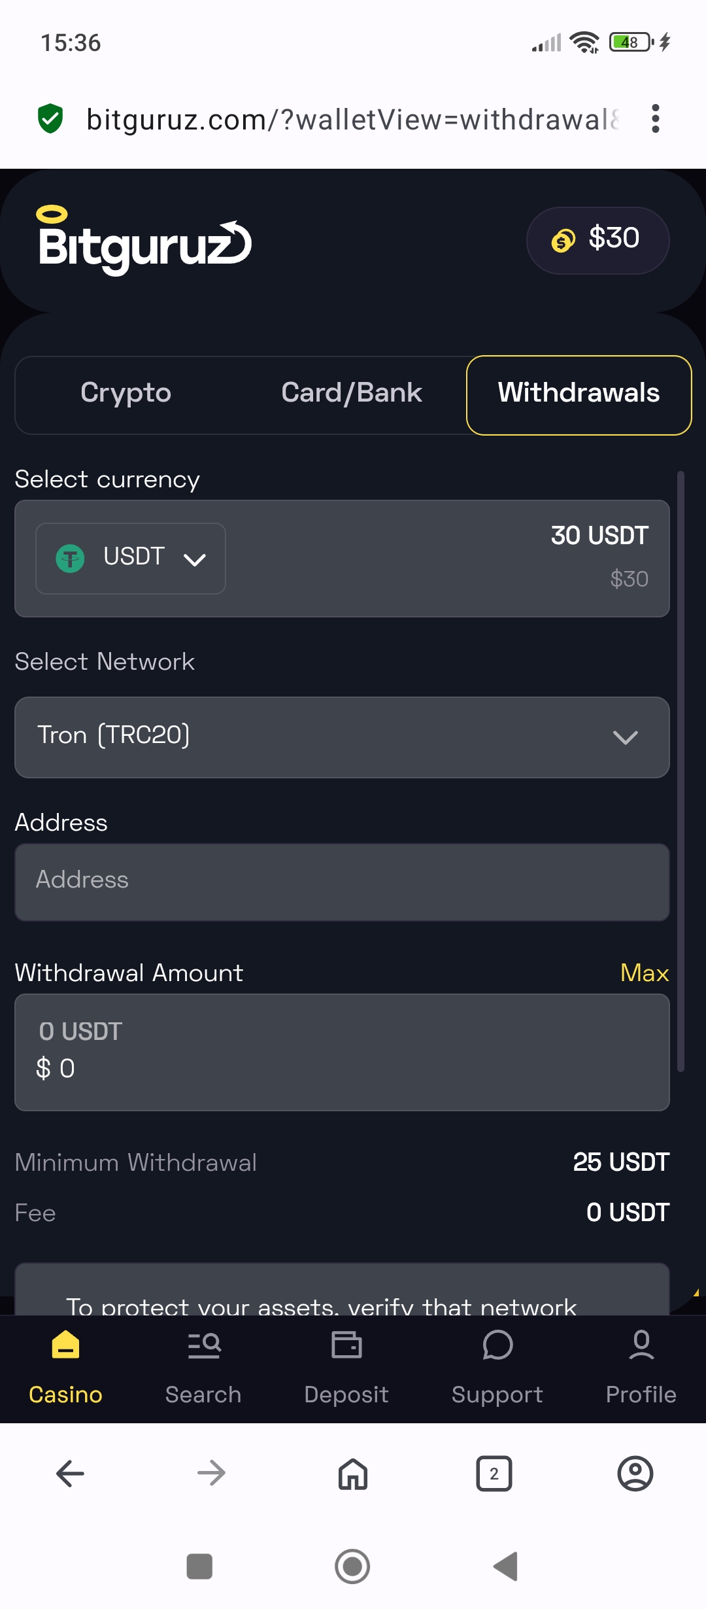706x1609 pixels.
Task: Navigate back with browser back arrow
Action: point(70,1474)
